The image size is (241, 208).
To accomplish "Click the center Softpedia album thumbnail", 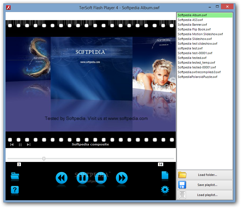I will click(x=92, y=69).
